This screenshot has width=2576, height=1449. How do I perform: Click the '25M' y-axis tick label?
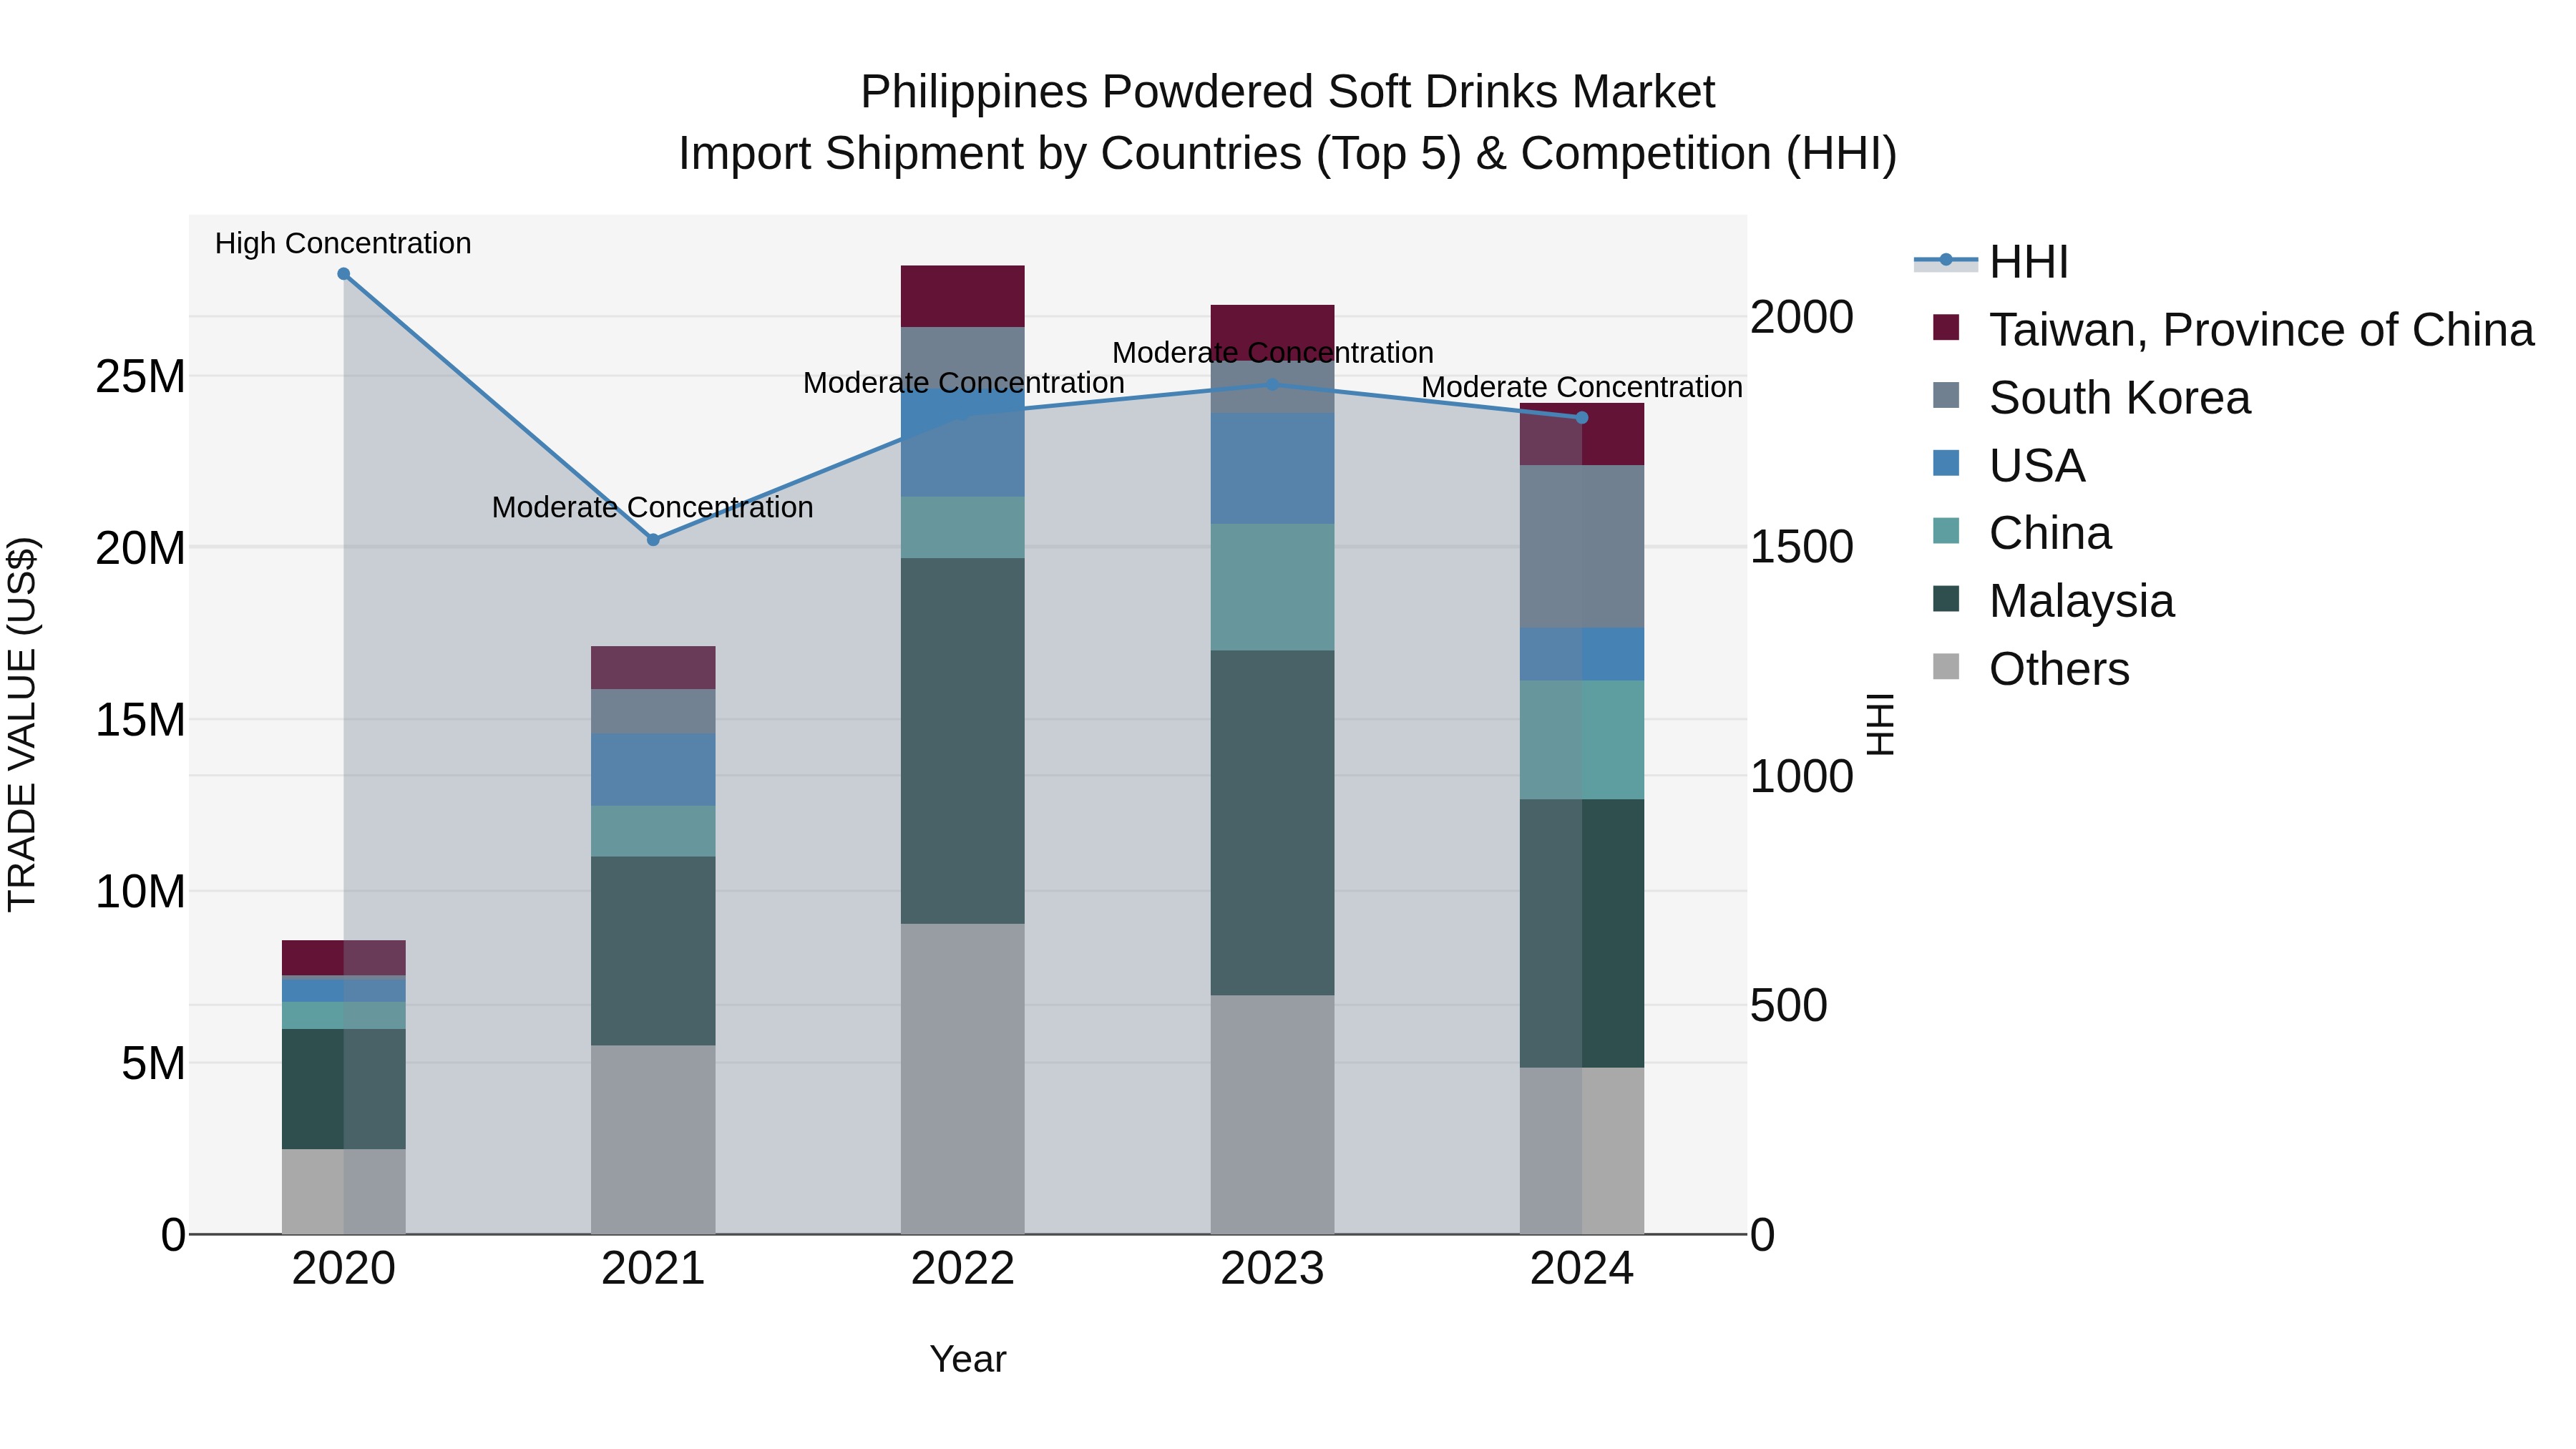(x=141, y=377)
